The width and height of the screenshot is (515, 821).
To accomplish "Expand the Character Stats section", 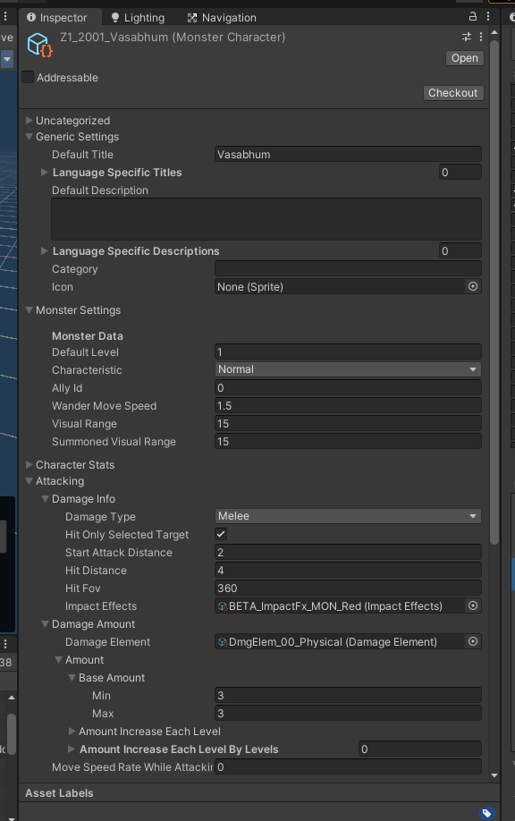I will (29, 464).
